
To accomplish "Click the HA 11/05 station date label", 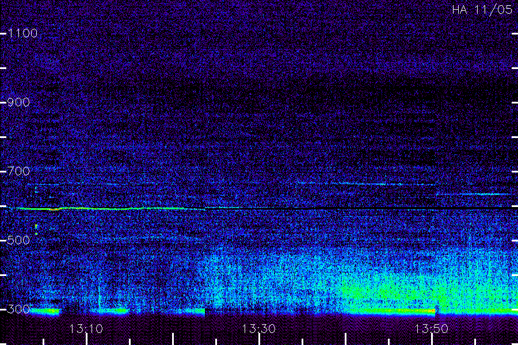I will (x=482, y=10).
